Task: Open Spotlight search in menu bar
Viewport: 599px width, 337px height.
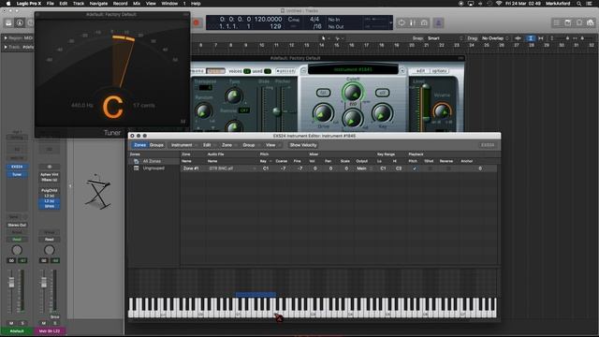Action: (x=579, y=4)
